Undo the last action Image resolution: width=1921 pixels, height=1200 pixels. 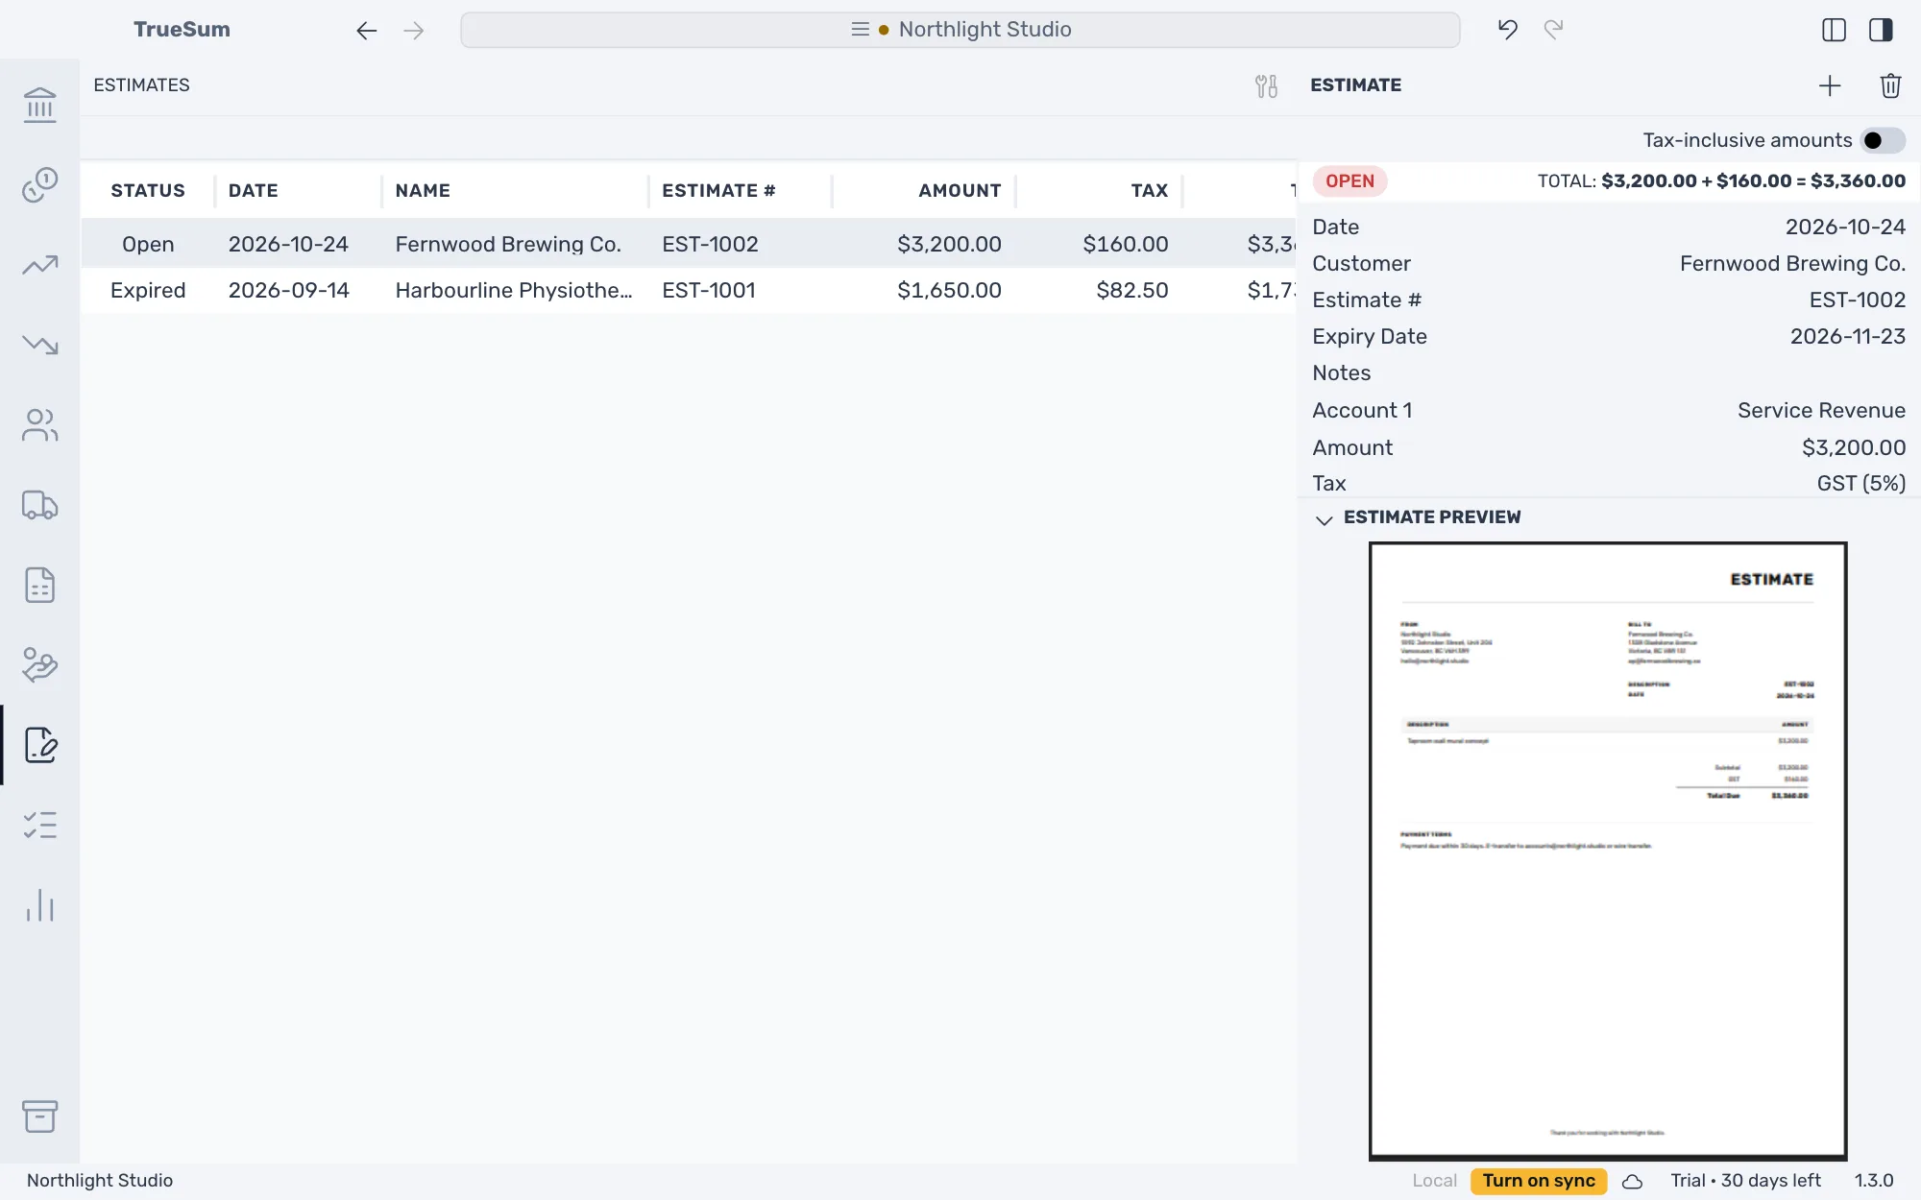click(x=1507, y=30)
